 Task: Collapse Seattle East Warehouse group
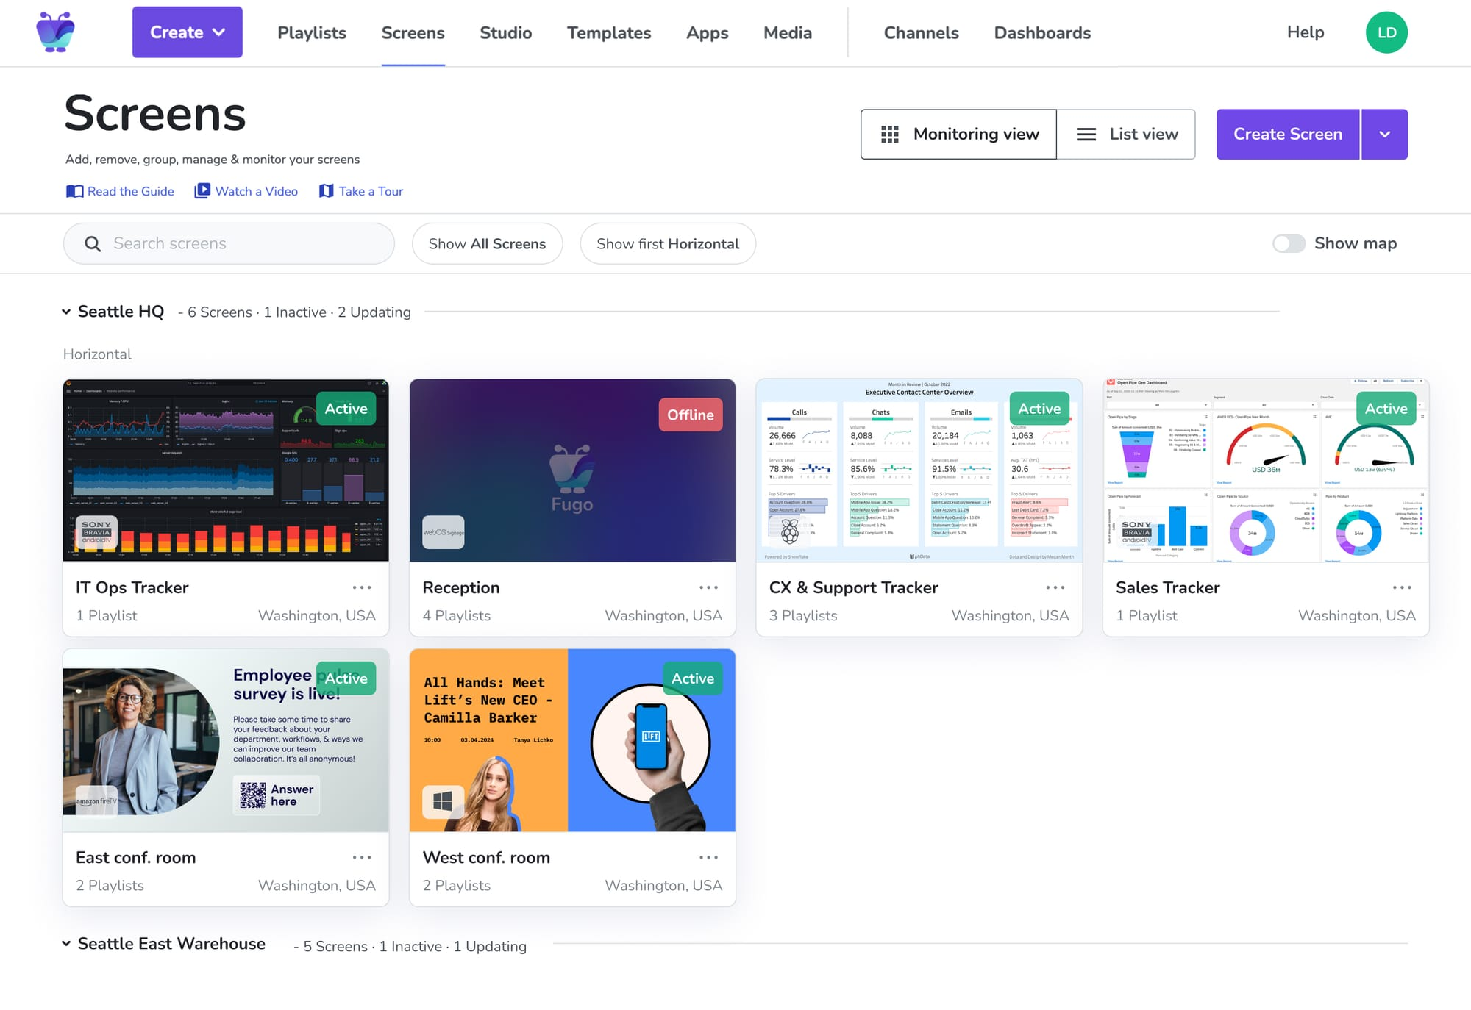[x=66, y=943]
